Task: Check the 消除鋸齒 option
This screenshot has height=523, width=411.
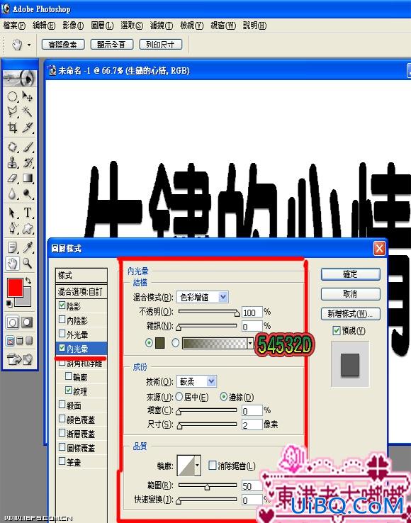Action: pos(212,465)
